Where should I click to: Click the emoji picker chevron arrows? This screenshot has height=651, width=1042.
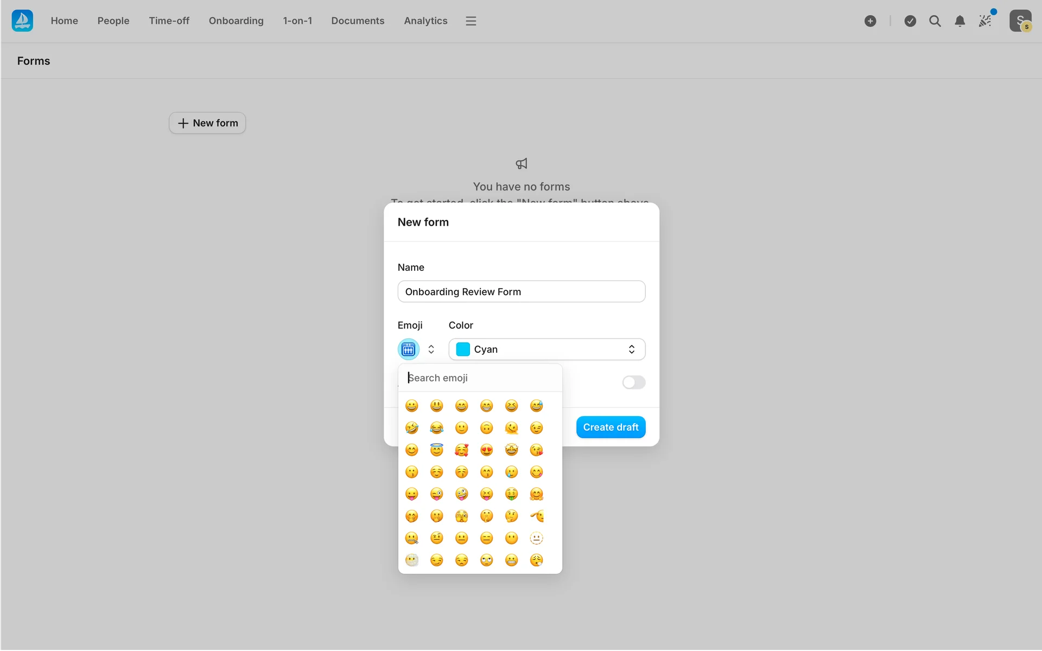431,349
